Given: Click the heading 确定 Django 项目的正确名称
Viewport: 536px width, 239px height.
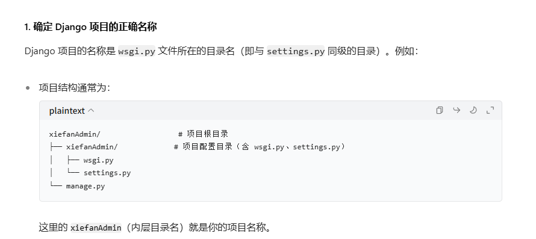Looking at the screenshot, I should click(90, 27).
